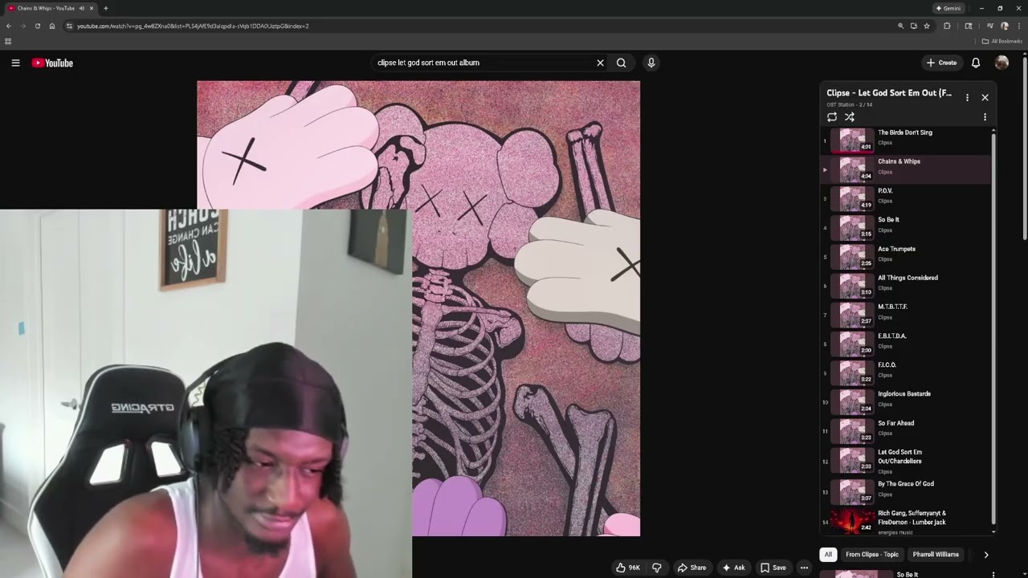Open Clipse - Let God Sort Em Out playlist title
Viewport: 1028px width, 578px height.
pos(889,93)
